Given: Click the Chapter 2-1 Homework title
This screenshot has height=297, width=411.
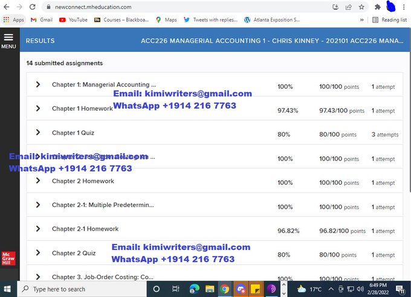Looking at the screenshot, I should pos(85,229).
